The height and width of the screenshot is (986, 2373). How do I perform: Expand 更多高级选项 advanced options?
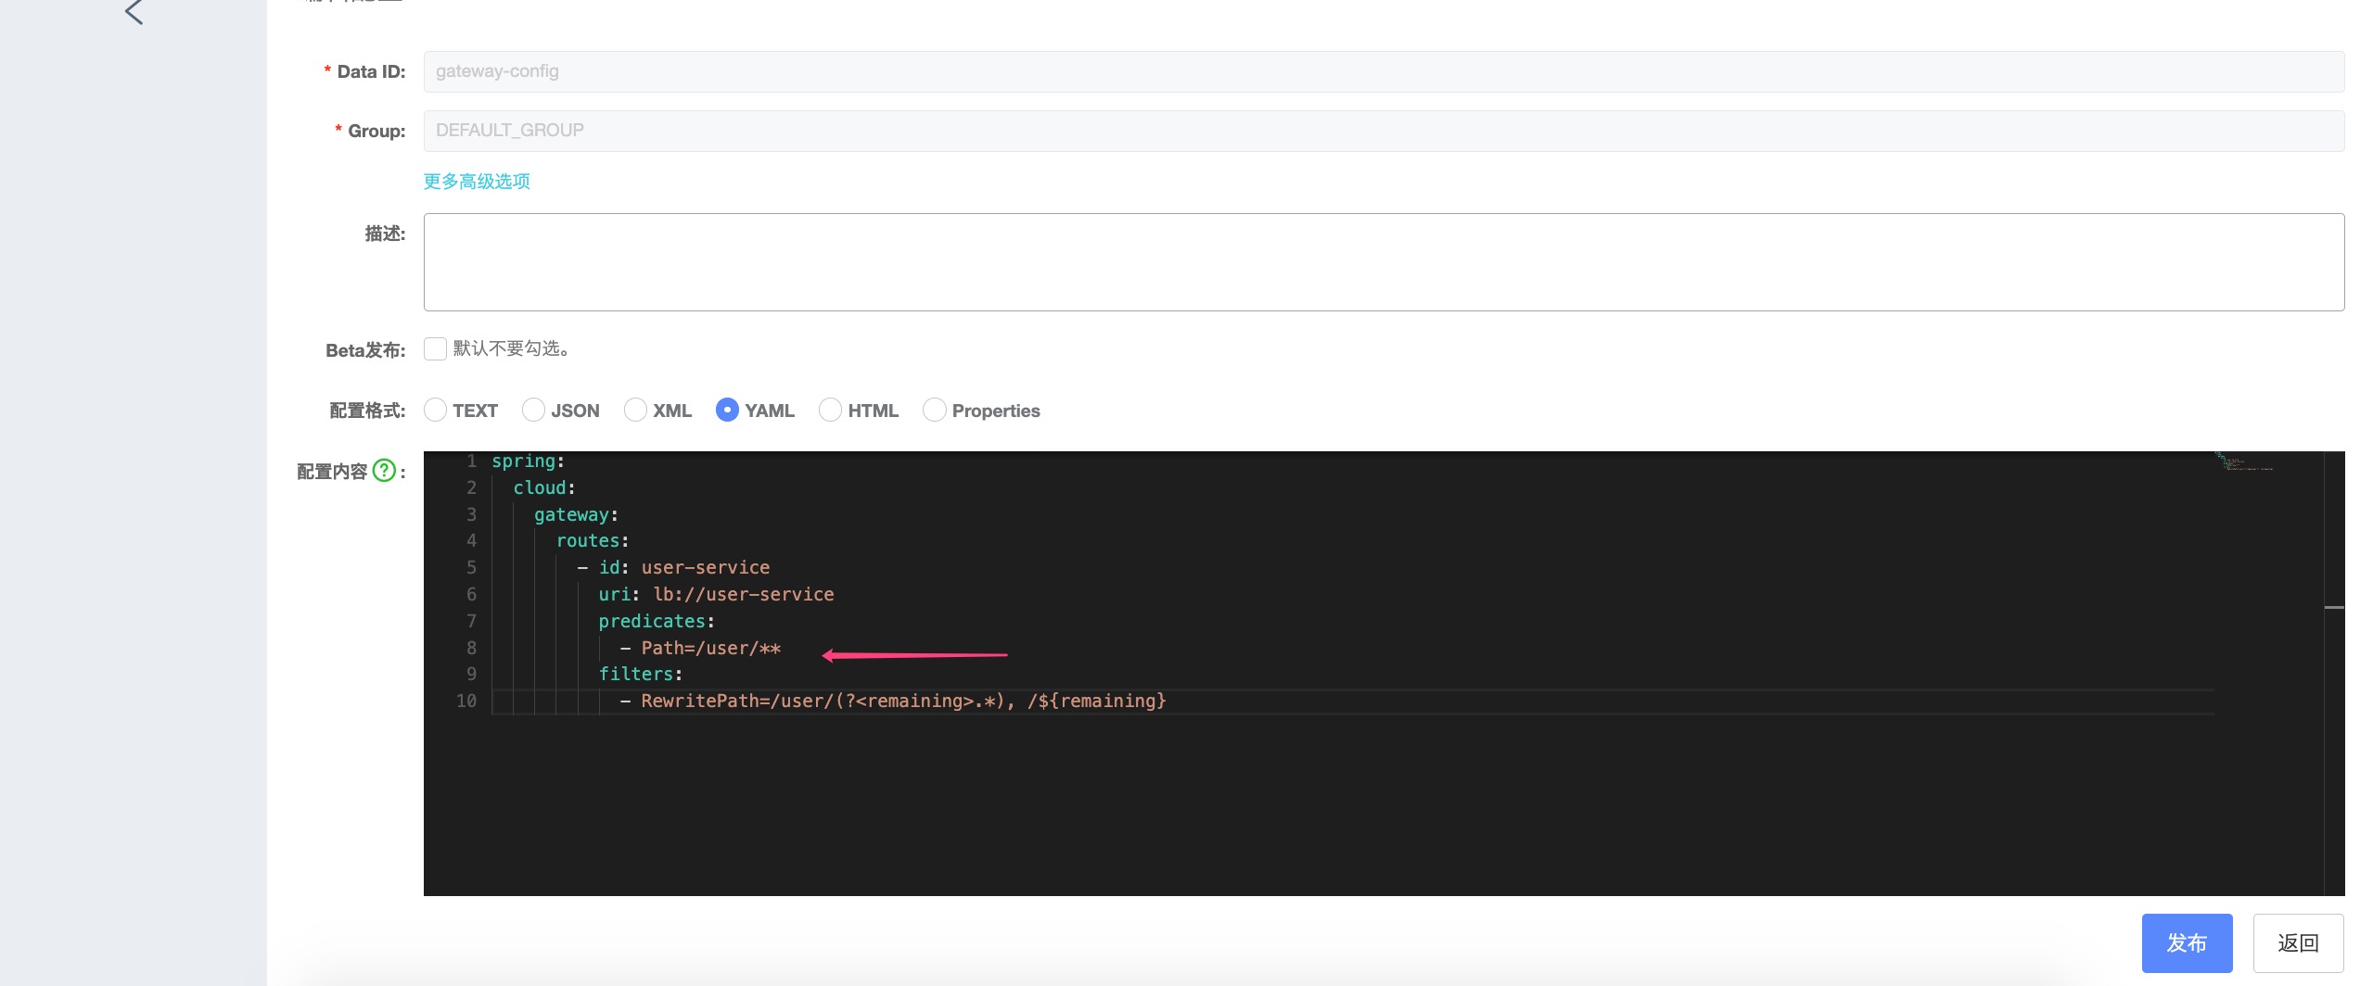click(477, 181)
